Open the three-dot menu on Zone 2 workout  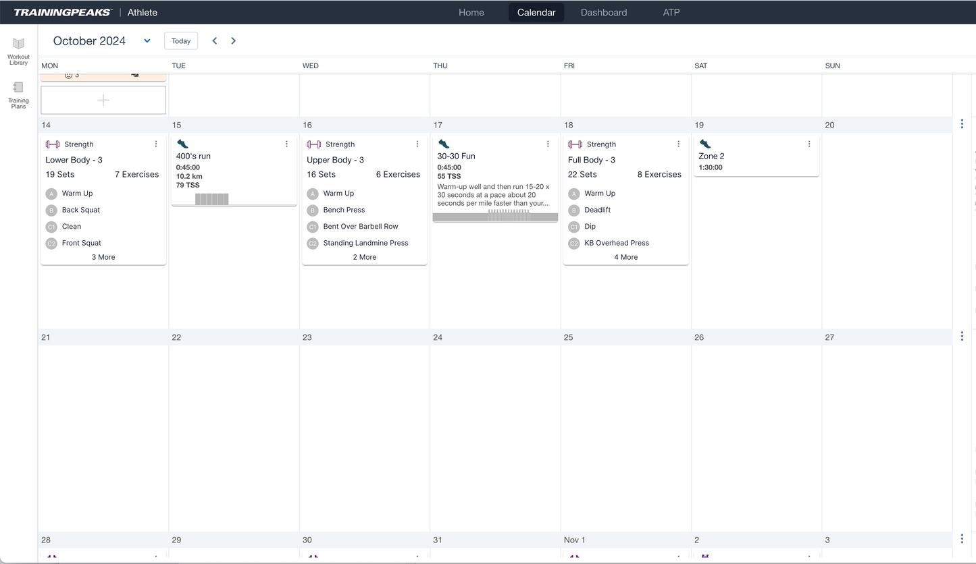(809, 144)
